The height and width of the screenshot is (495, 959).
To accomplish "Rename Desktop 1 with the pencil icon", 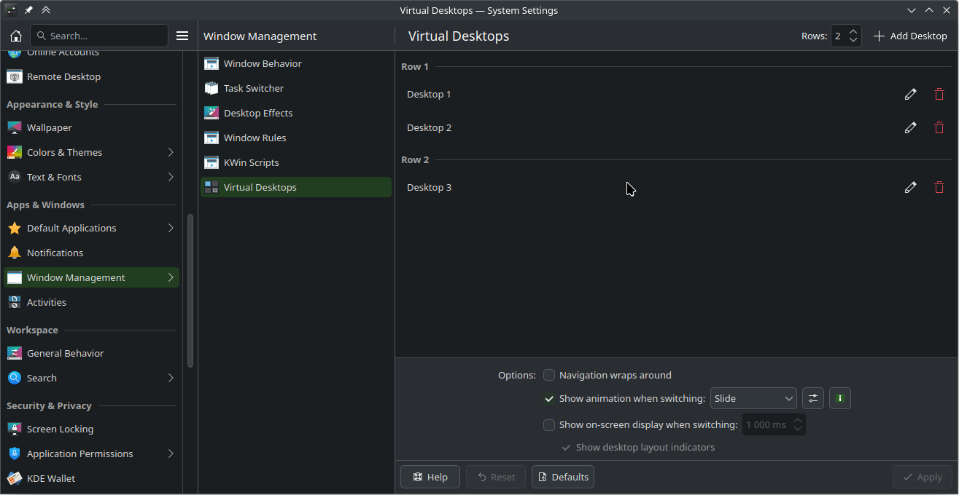I will (x=910, y=94).
